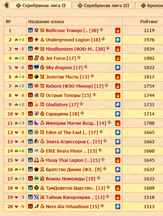
Task: Click the blue M badge beside Reborn
Action: [30, 86]
